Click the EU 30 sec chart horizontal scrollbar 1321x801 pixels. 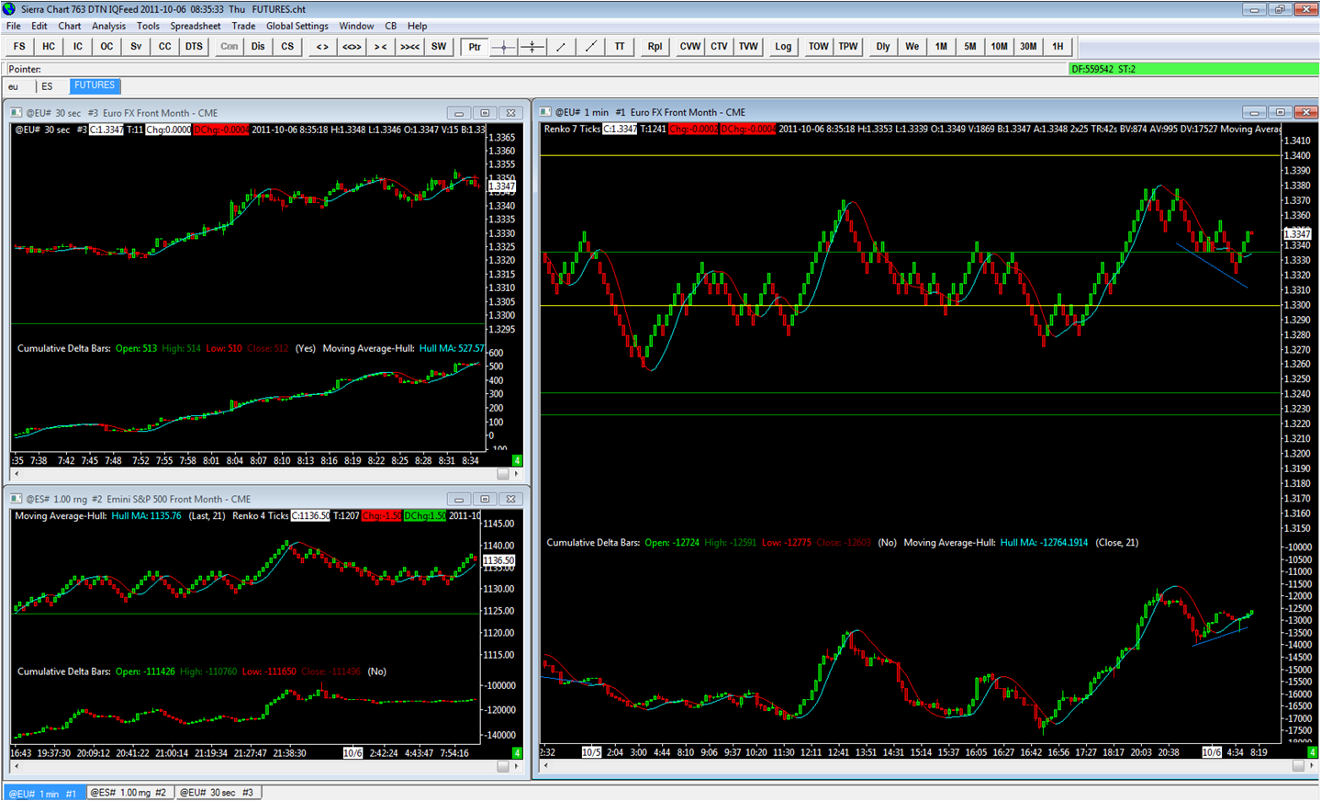(266, 474)
